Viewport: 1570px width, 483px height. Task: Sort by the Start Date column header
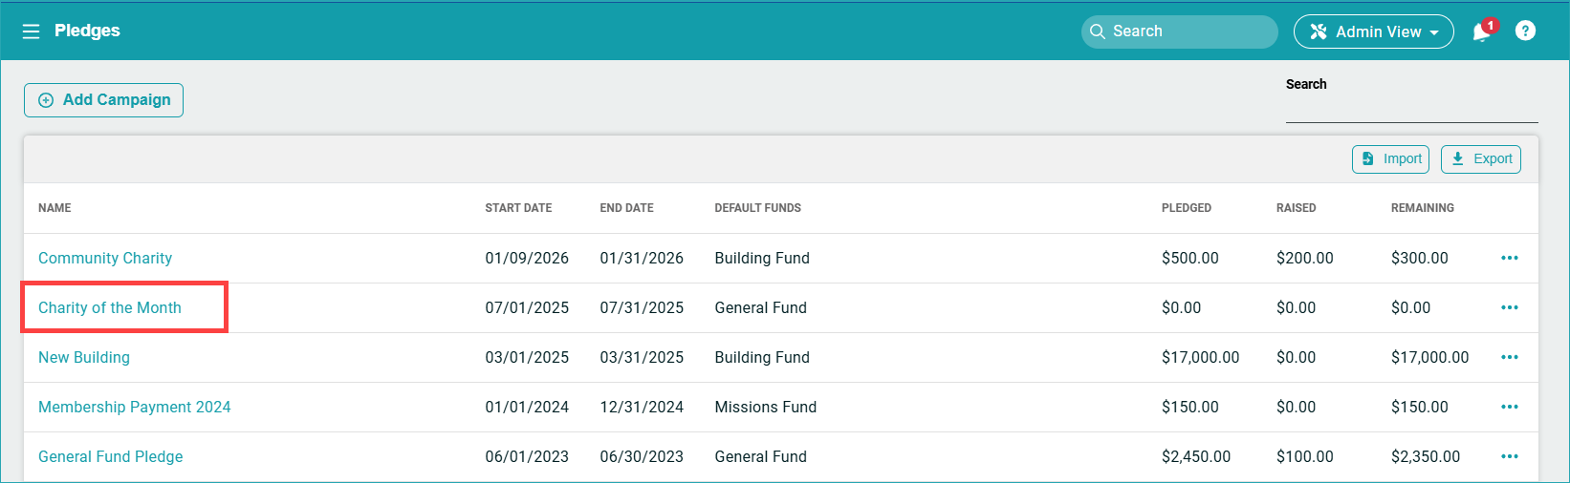pos(518,208)
